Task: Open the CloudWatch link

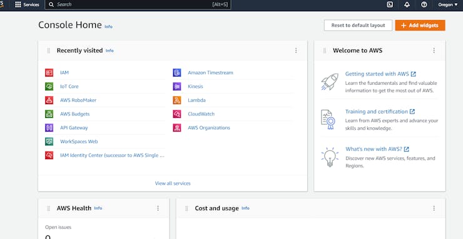Action: click(x=201, y=114)
